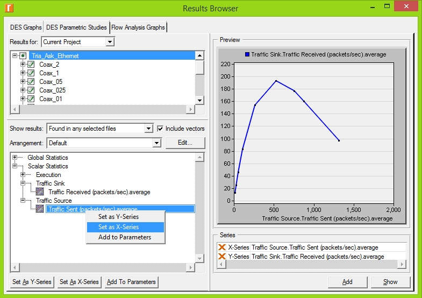Select Traffic Received (packets/sec).average item
422x298 pixels.
pos(99,192)
